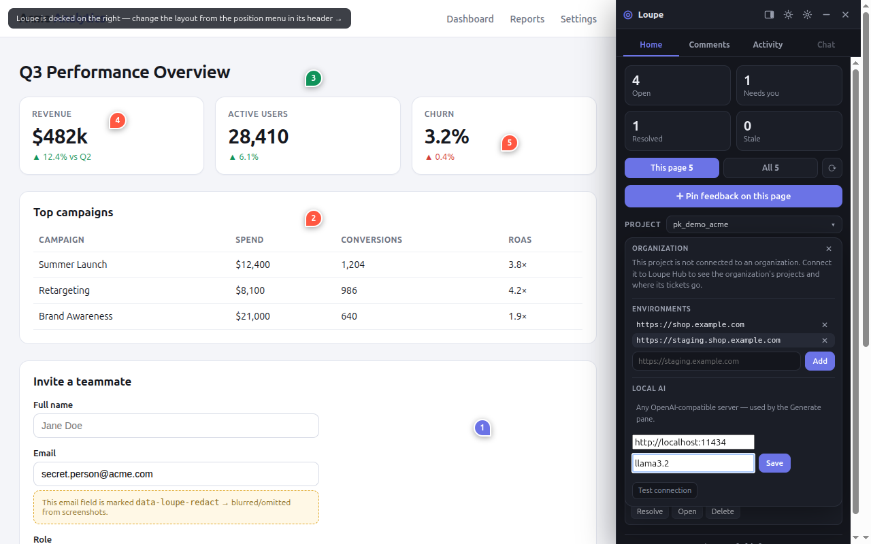Click the Summer Launch campaign name
The width and height of the screenshot is (871, 544).
pyautogui.click(x=73, y=265)
